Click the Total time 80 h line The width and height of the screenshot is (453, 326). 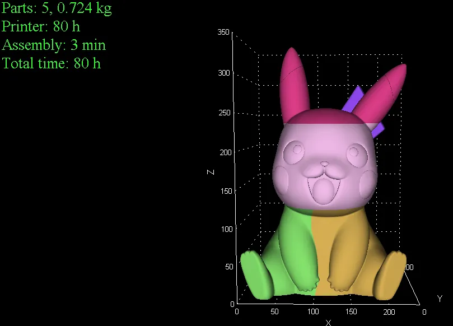50,63
